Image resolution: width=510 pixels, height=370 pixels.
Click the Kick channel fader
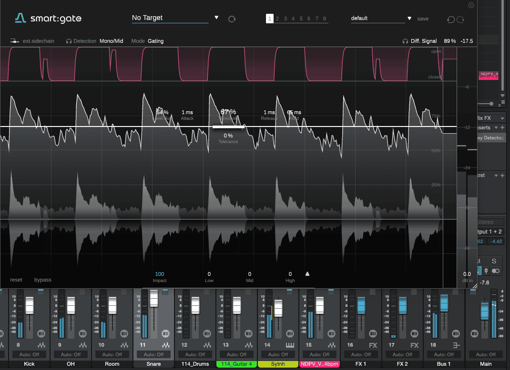click(30, 305)
